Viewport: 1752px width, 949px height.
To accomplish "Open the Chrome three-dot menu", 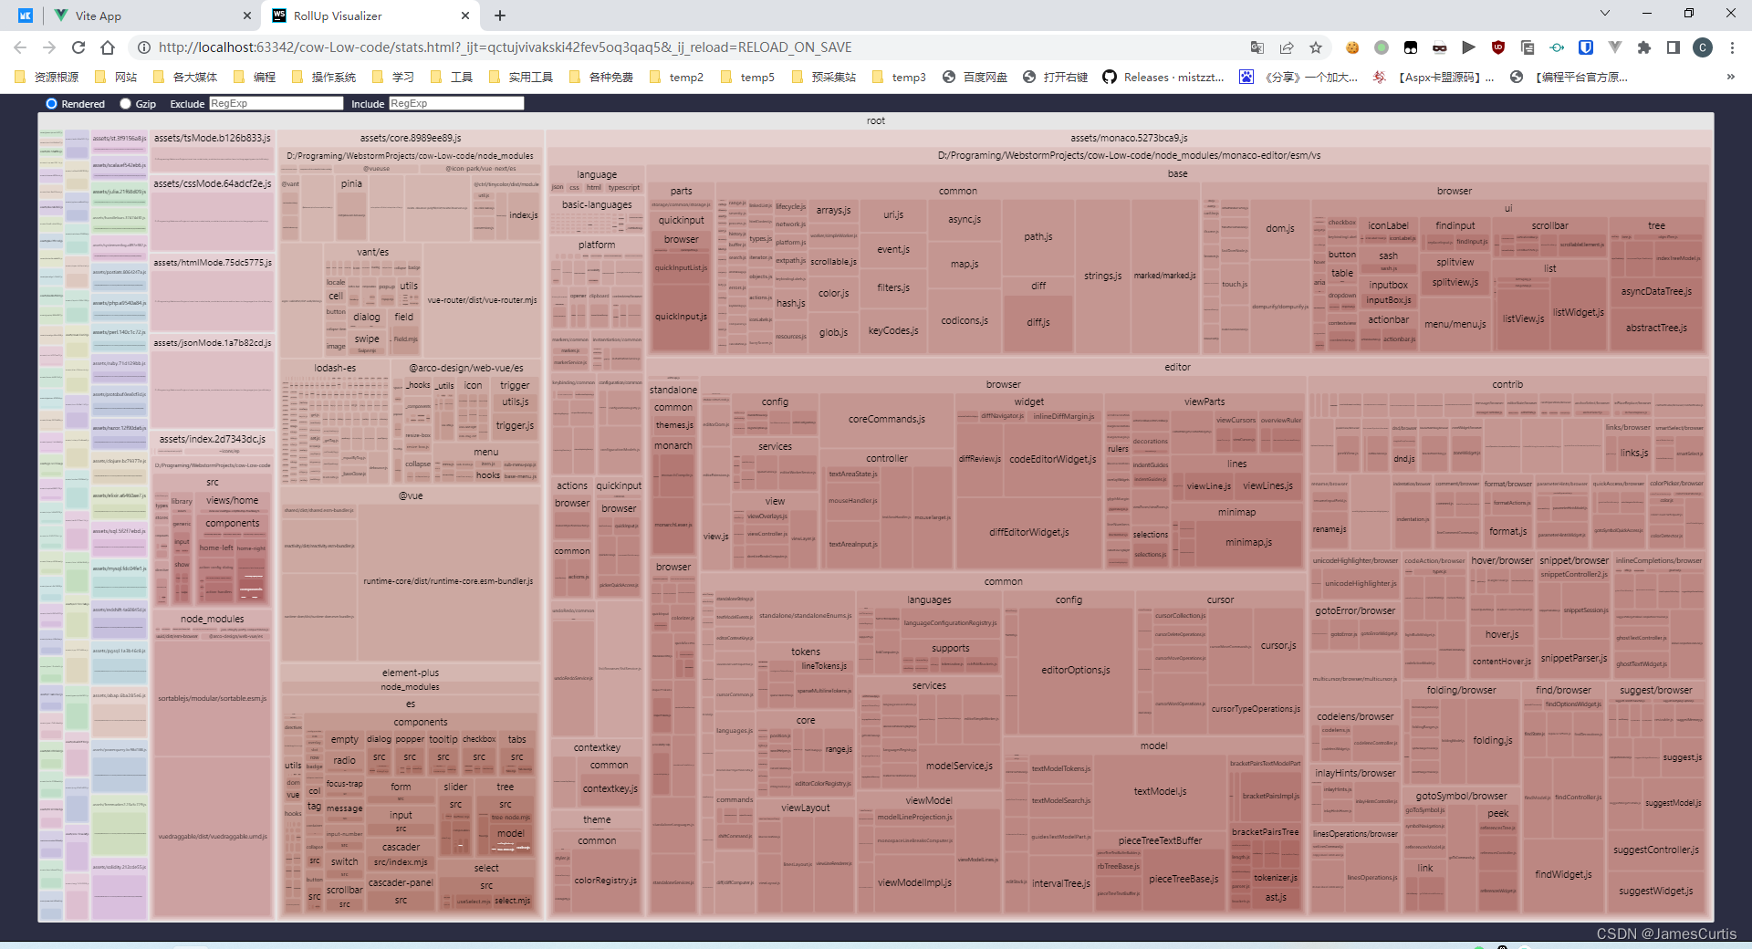I will pyautogui.click(x=1731, y=47).
